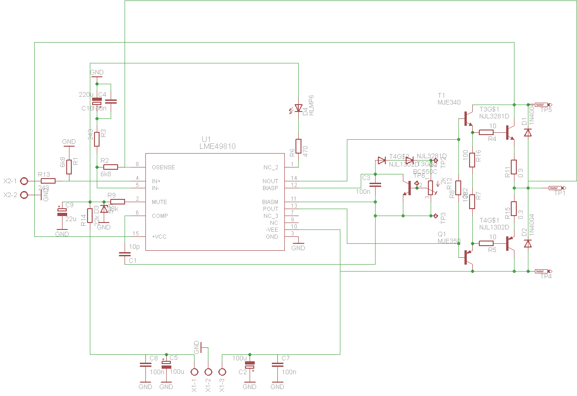
Task: Click the R5 10 ohm resistor
Action: coord(486,243)
